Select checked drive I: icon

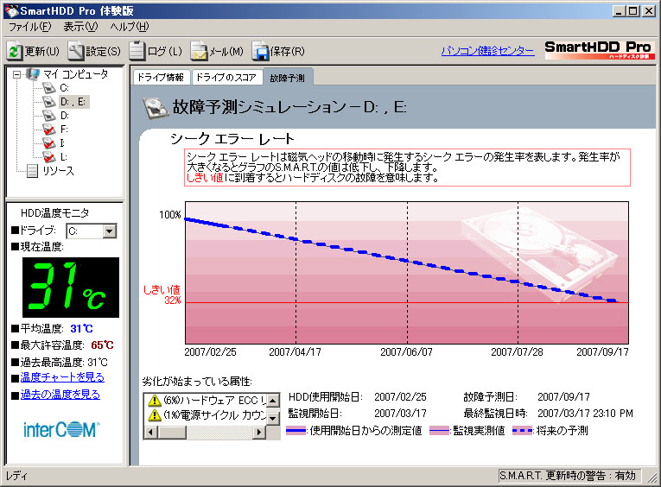[x=50, y=143]
